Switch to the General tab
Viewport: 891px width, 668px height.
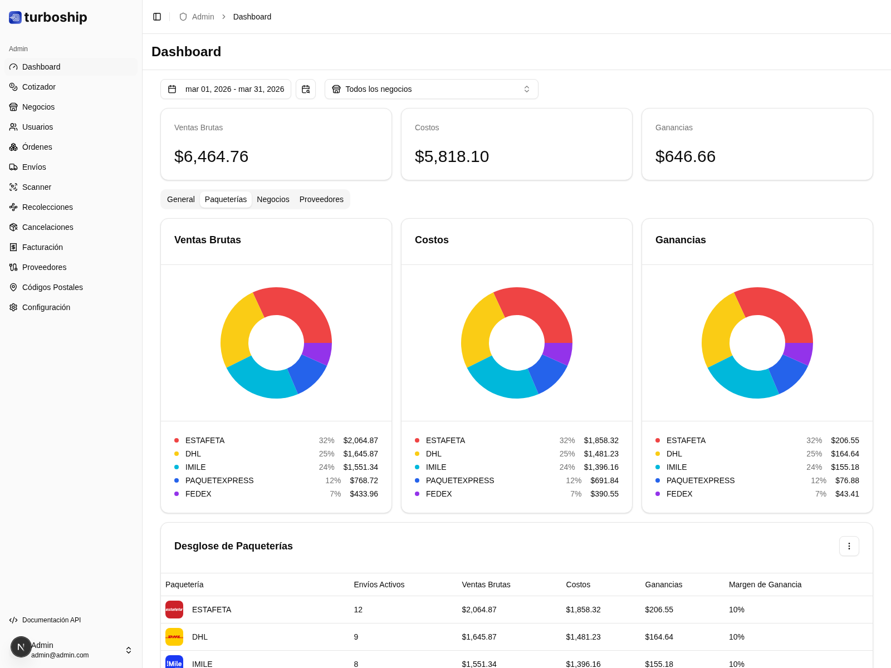[180, 199]
